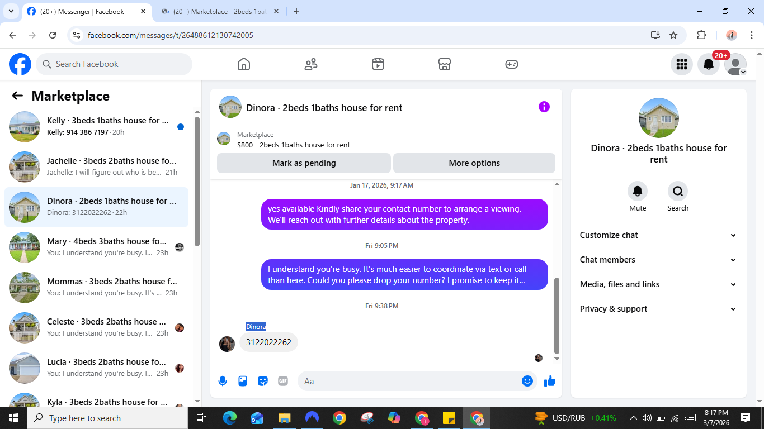Image resolution: width=764 pixels, height=429 pixels.
Task: Open Windows Start menu
Action: click(x=13, y=418)
